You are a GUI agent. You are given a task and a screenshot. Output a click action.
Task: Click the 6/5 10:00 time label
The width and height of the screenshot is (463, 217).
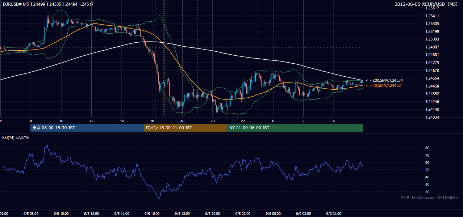tap(61, 214)
